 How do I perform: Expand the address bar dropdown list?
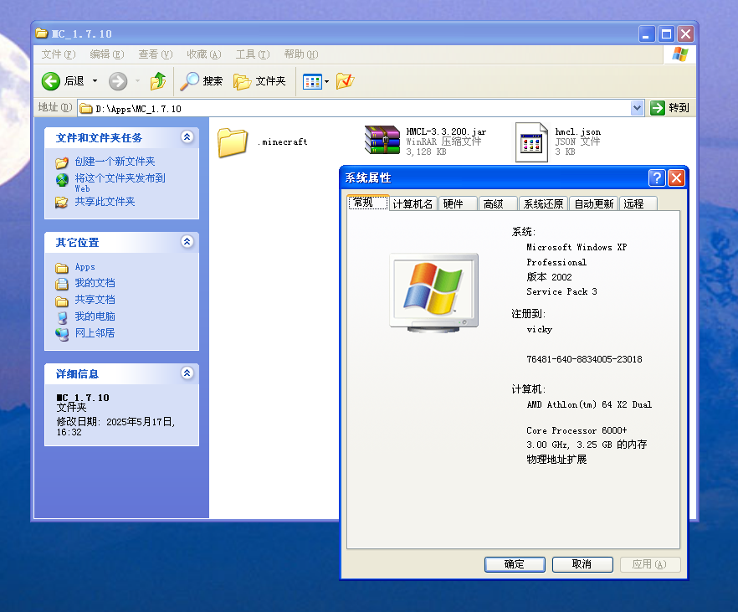pyautogui.click(x=637, y=108)
